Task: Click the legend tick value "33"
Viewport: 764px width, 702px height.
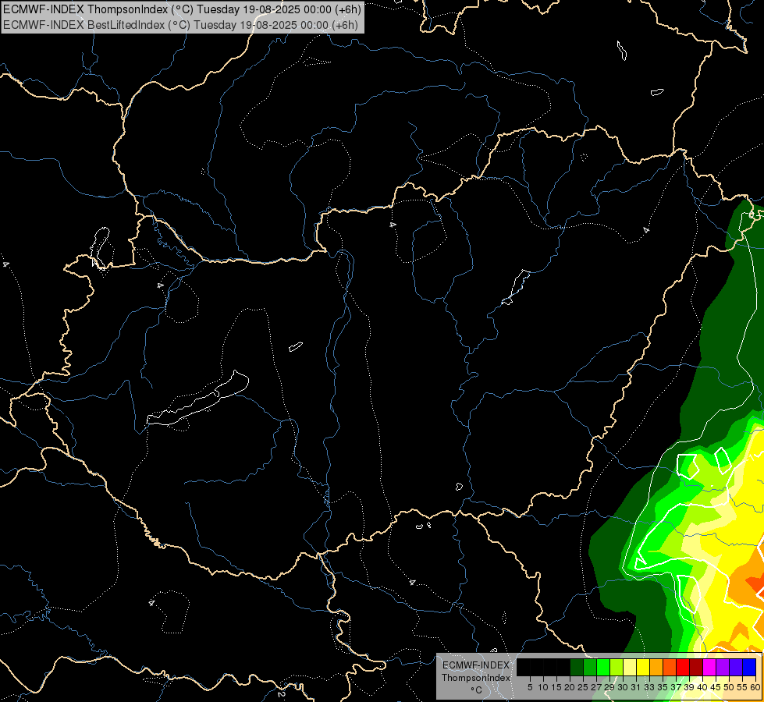Action: tap(649, 687)
